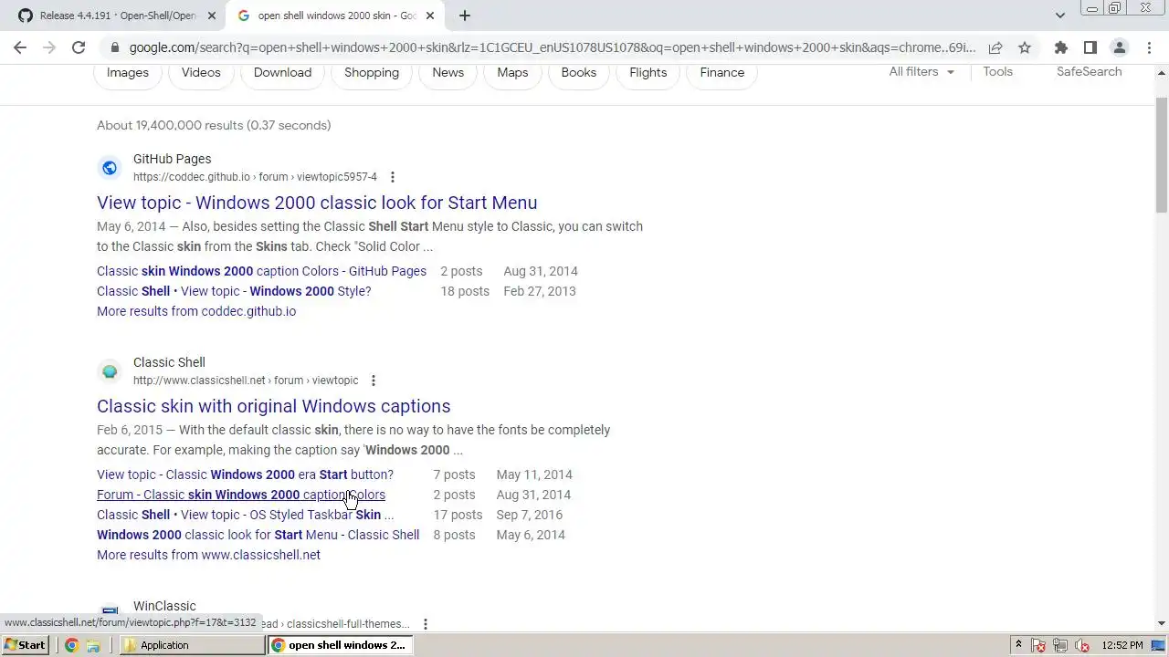Open More results from coddec.github.io

pos(196,311)
